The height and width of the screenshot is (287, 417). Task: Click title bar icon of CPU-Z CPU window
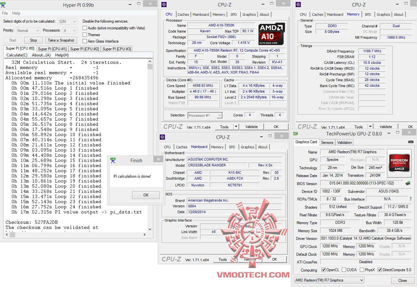click(x=164, y=5)
